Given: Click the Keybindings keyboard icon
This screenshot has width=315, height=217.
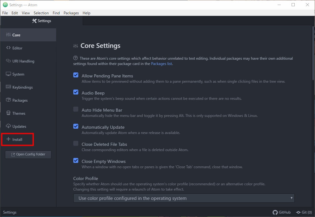Looking at the screenshot, I should tap(8, 87).
